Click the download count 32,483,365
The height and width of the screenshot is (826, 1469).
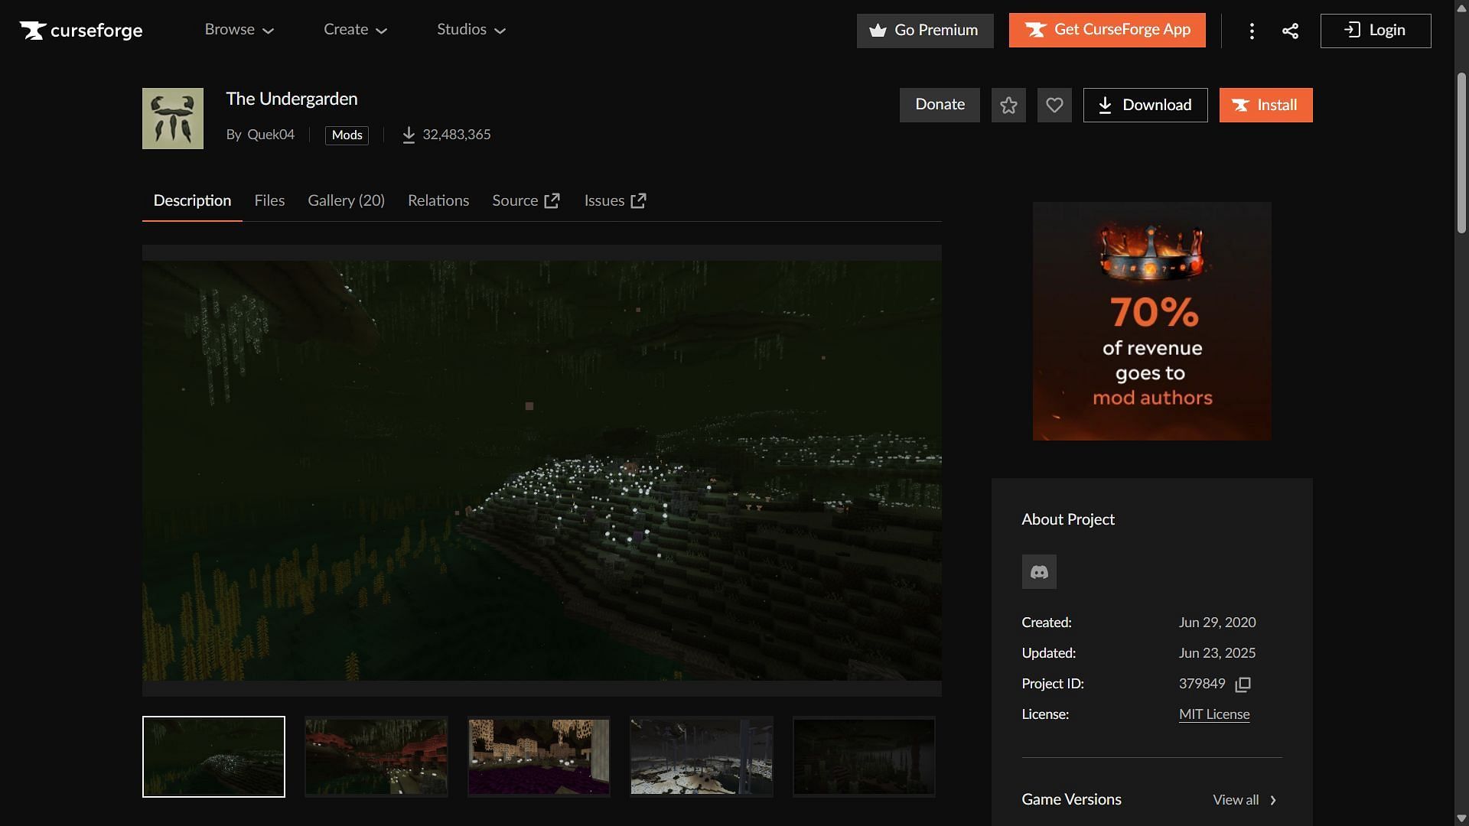tap(457, 135)
